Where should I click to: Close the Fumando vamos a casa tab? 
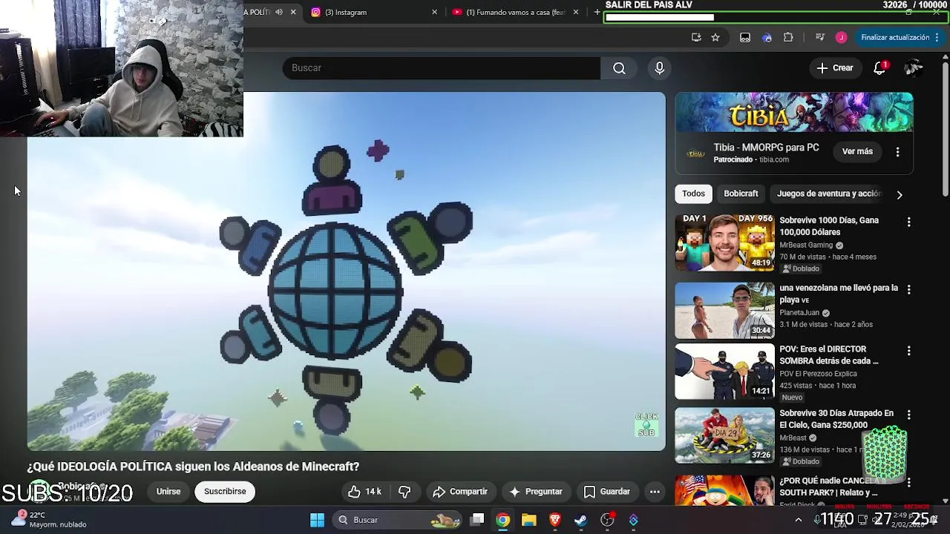tap(576, 12)
